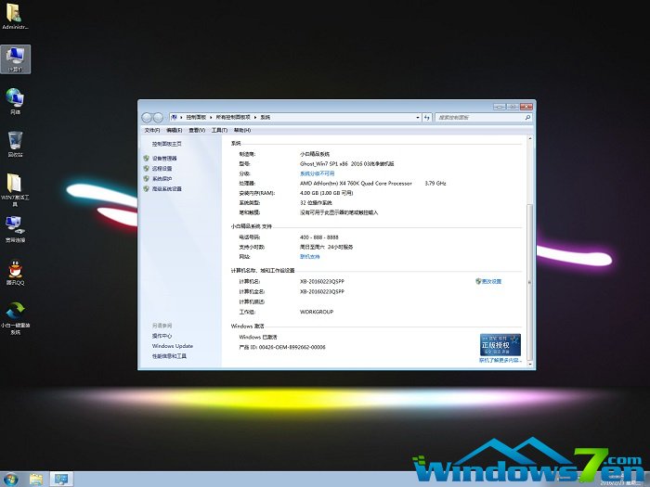Open Windows Explorer from the taskbar
The image size is (650, 487).
pyautogui.click(x=36, y=480)
